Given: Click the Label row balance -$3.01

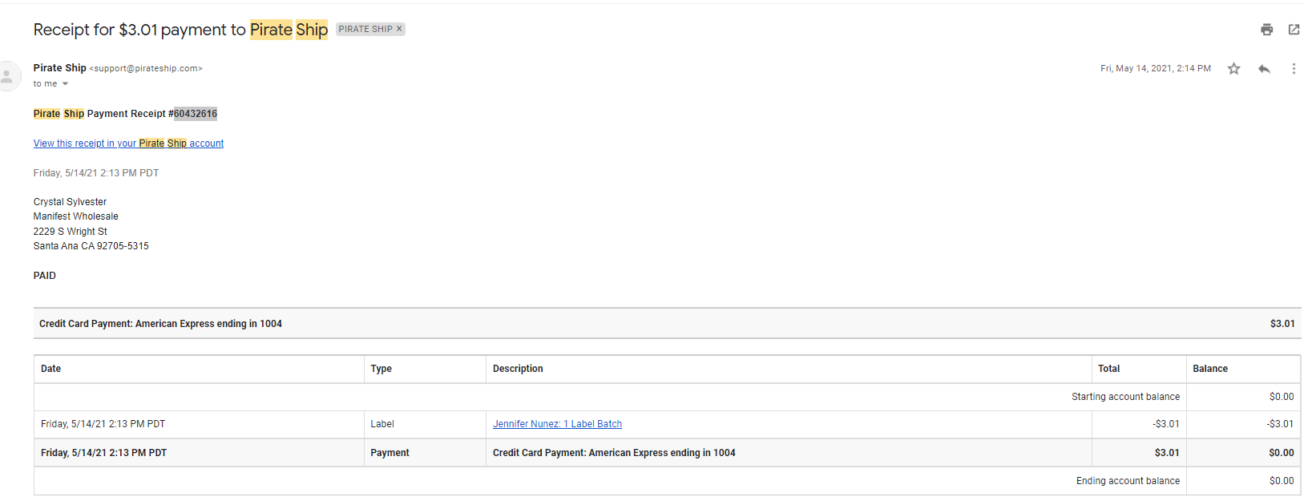Looking at the screenshot, I should point(1280,424).
